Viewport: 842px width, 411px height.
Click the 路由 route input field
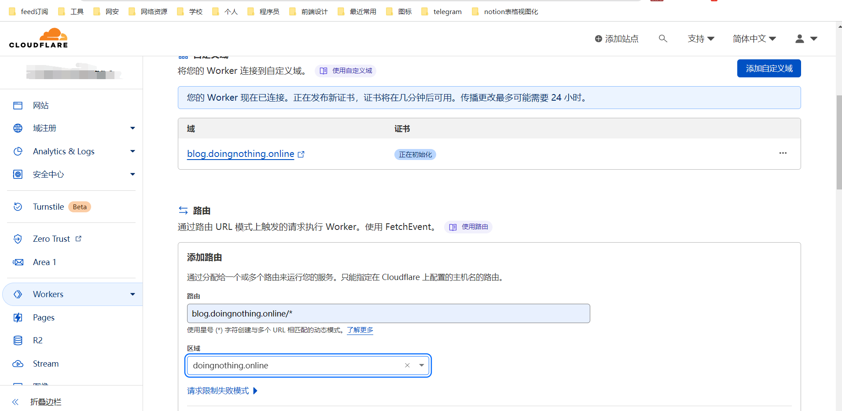[x=388, y=313]
